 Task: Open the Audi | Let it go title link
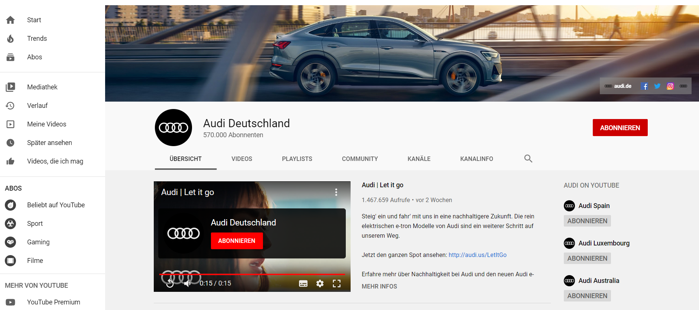382,185
